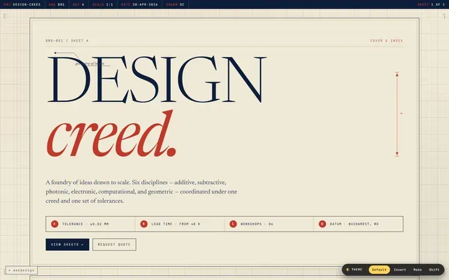
Task: Click the red circle D datum marker
Action: click(x=322, y=224)
